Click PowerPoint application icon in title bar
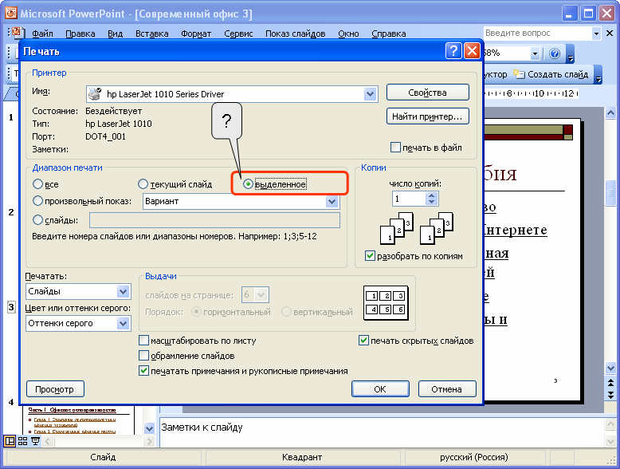The height and width of the screenshot is (469, 620). [10, 14]
